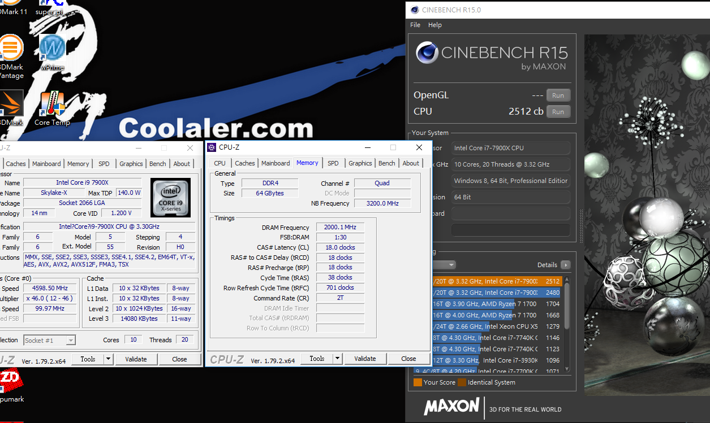The width and height of the screenshot is (710, 423).
Task: Expand the Details arrow in Cinebench ranking
Action: pyautogui.click(x=565, y=265)
